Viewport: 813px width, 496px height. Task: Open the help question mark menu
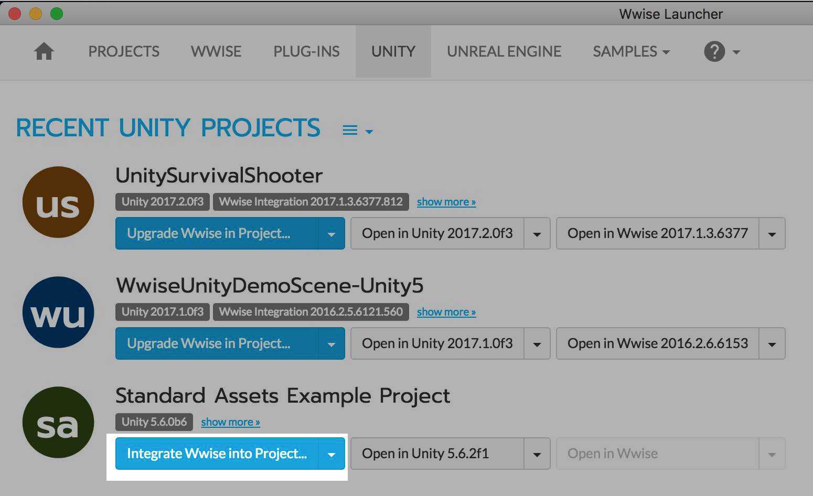tap(714, 52)
